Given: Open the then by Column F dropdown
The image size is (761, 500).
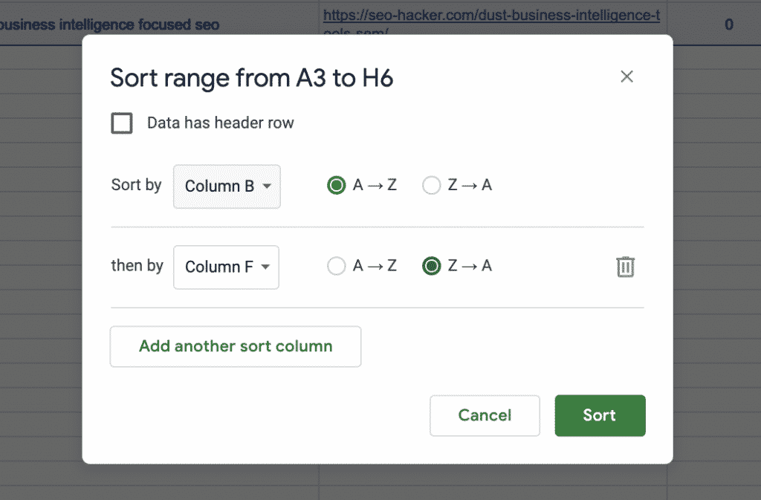Looking at the screenshot, I should coord(226,267).
